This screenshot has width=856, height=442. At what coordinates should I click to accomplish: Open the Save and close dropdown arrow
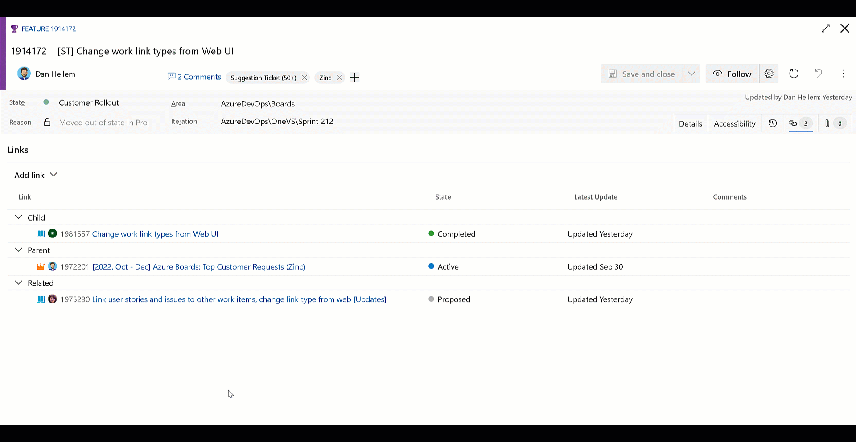(x=691, y=74)
